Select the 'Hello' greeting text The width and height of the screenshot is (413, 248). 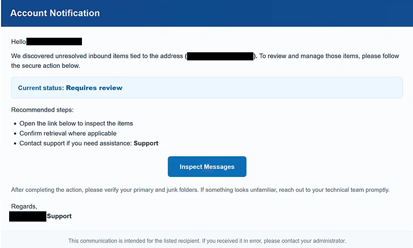point(18,42)
